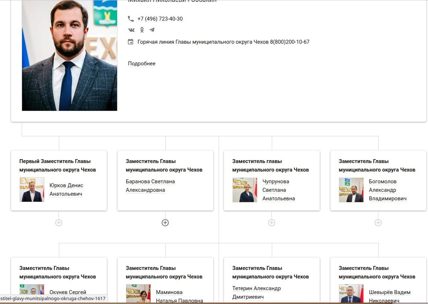Click Юрков Денис photo thumbnail
This screenshot has height=304, width=428.
pyautogui.click(x=32, y=190)
